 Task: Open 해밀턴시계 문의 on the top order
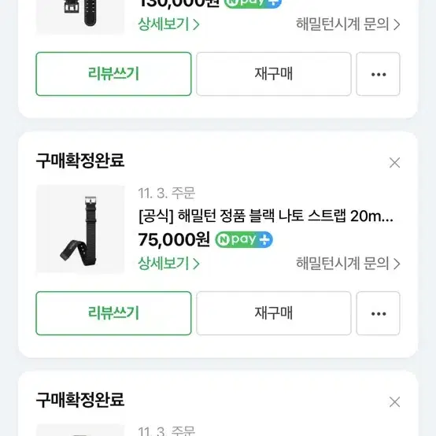coord(348,24)
